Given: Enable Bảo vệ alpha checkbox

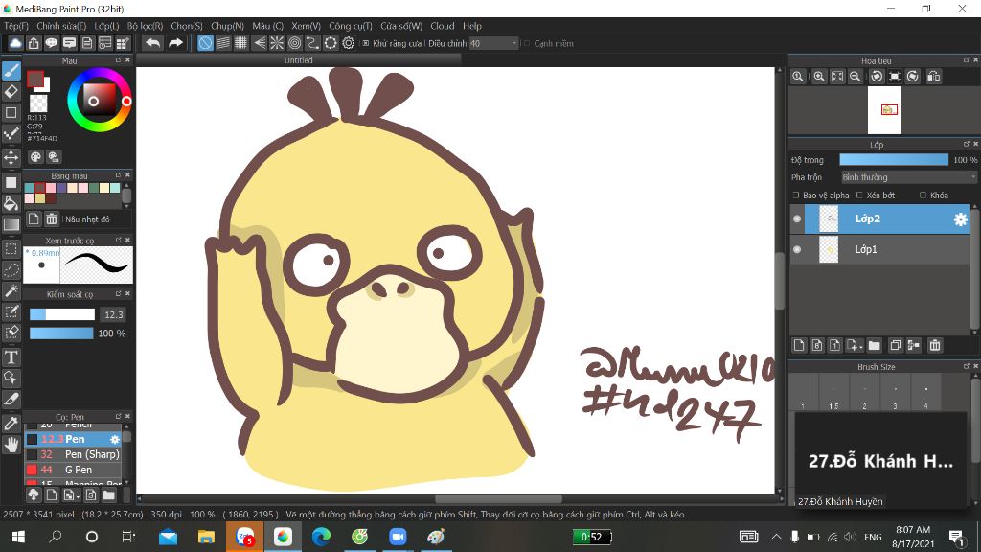Looking at the screenshot, I should coord(796,195).
